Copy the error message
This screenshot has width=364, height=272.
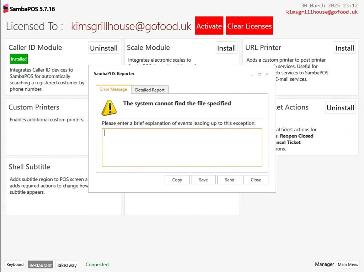(x=177, y=179)
